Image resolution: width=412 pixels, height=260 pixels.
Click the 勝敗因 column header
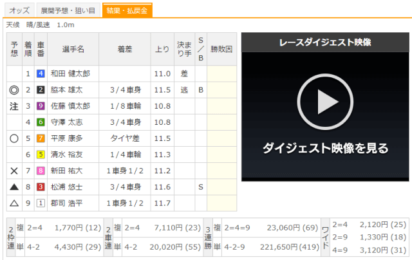point(221,49)
